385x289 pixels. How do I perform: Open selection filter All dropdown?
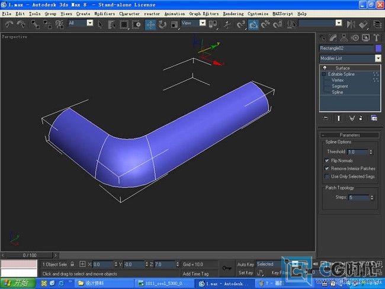pos(90,23)
